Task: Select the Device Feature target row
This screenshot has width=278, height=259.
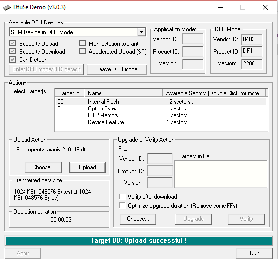Action: click(x=161, y=122)
